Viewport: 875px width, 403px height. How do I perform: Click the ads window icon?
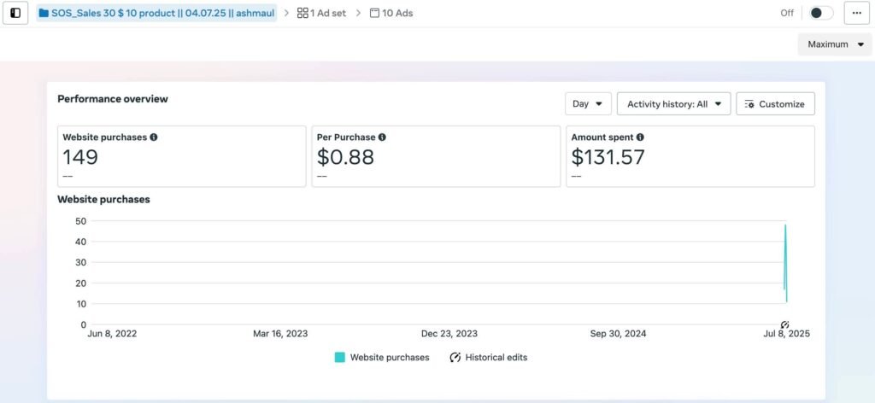coord(375,13)
